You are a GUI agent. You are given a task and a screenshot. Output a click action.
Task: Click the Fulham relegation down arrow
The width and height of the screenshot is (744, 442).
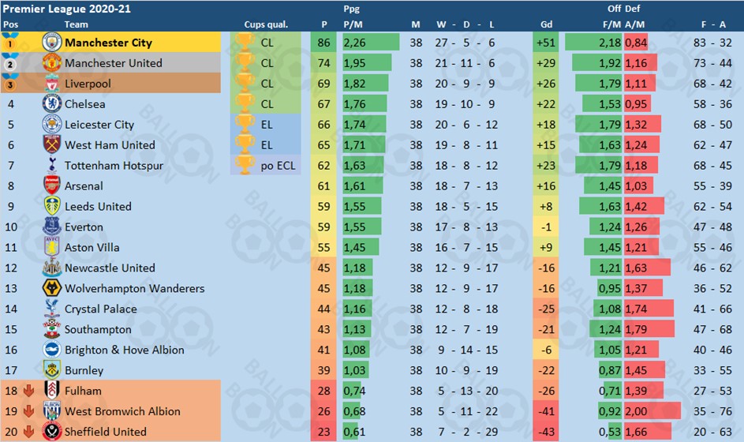click(30, 391)
